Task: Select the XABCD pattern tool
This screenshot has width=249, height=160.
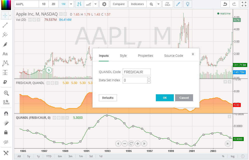Action: [x=5, y=63]
